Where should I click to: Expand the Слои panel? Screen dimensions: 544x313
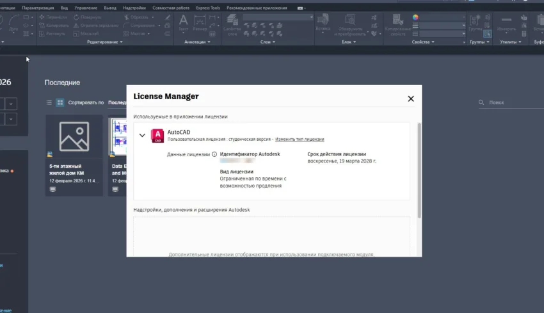[x=268, y=42]
